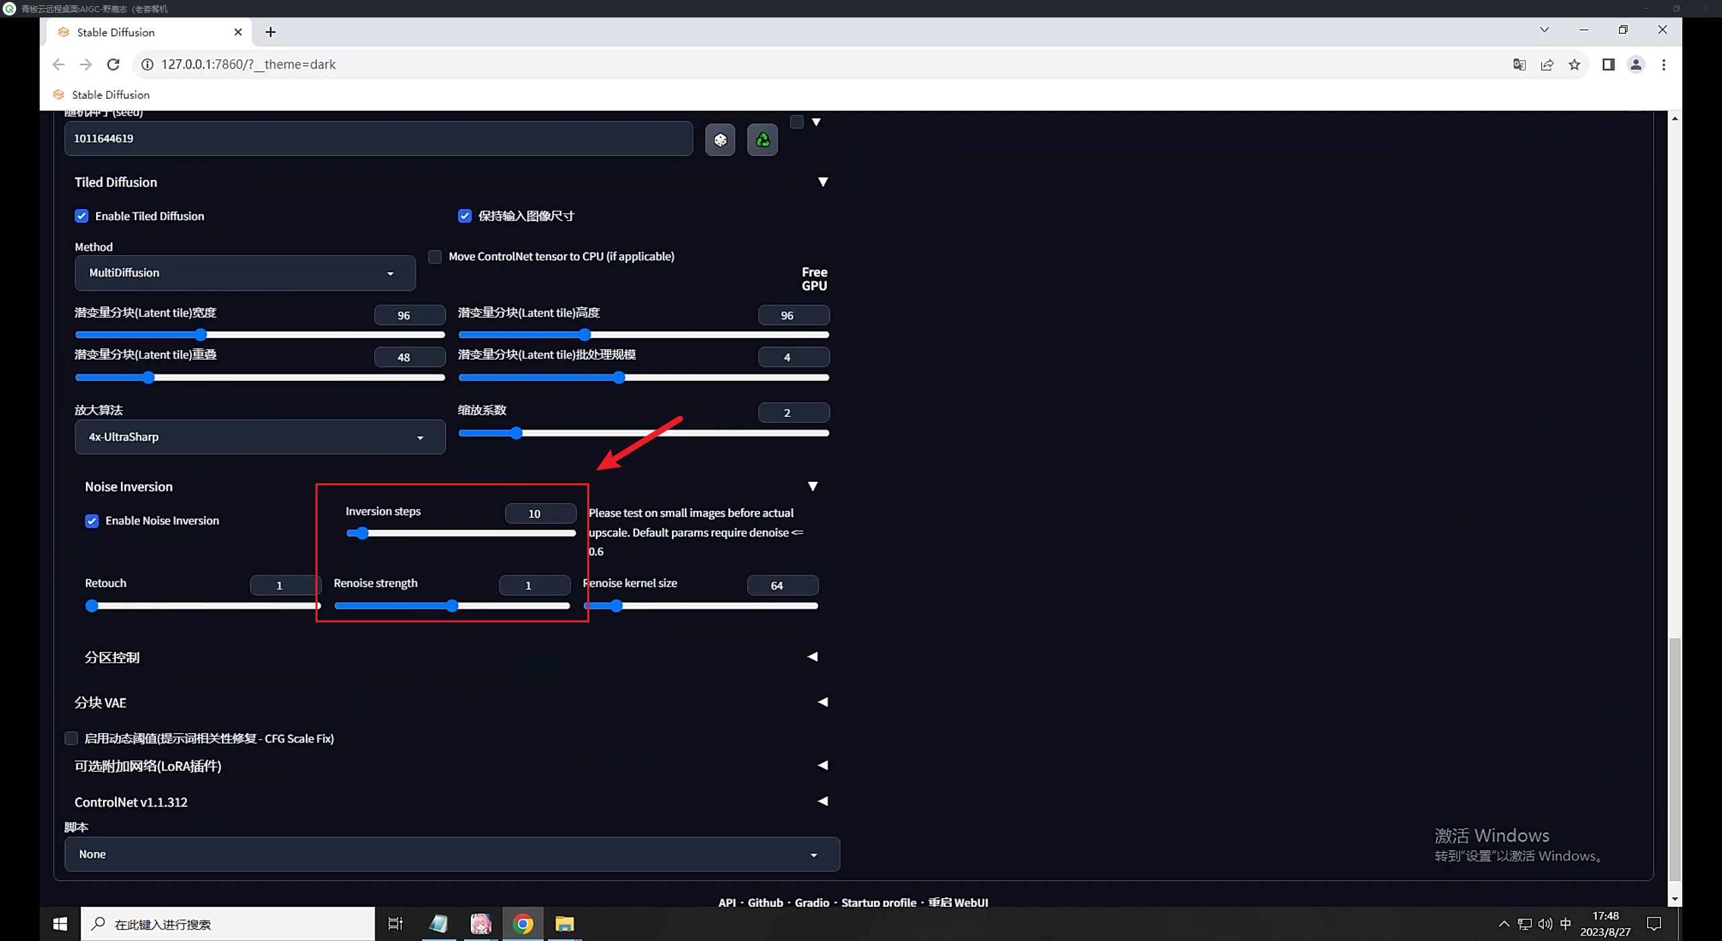Screen dimensions: 1722x941
Task: Check Move ControlNet tensor to CPU
Action: pos(435,257)
